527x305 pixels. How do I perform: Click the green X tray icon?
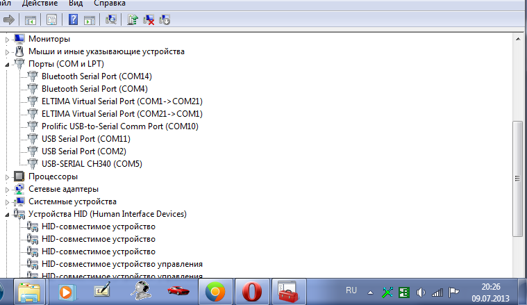(x=387, y=292)
